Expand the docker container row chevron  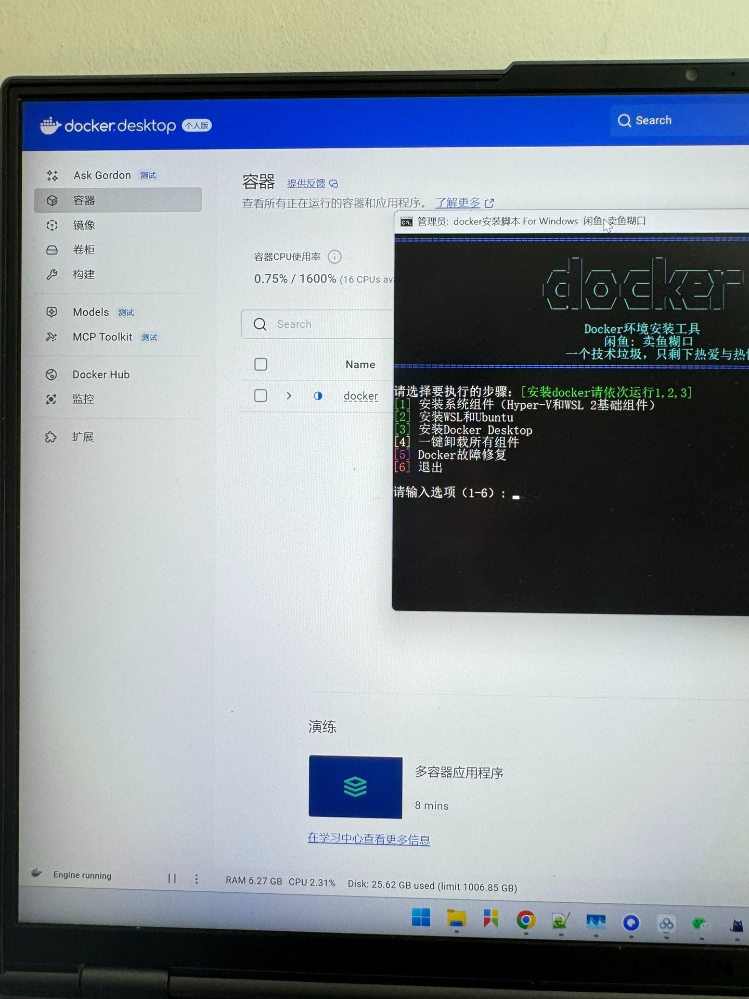[x=289, y=396]
